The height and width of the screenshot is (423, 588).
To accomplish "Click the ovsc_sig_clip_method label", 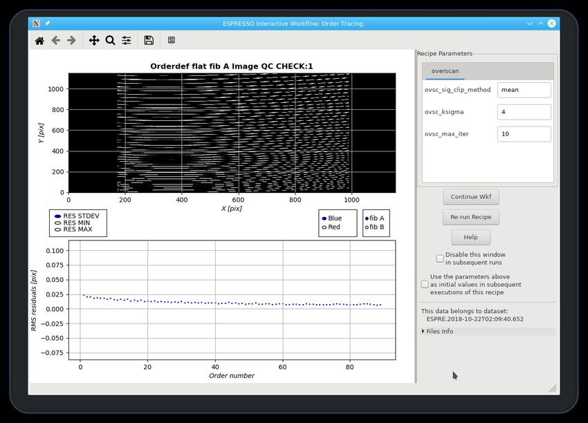I will [457, 90].
